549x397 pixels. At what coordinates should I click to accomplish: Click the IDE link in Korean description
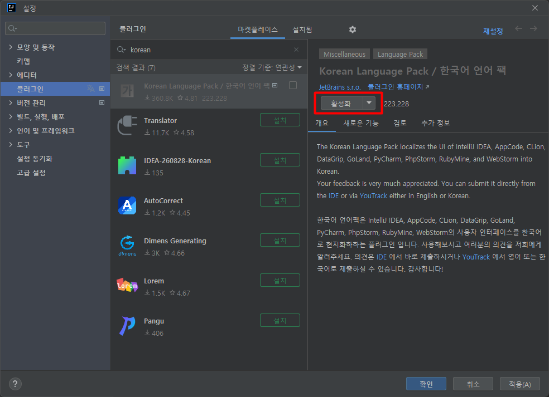tap(382, 257)
